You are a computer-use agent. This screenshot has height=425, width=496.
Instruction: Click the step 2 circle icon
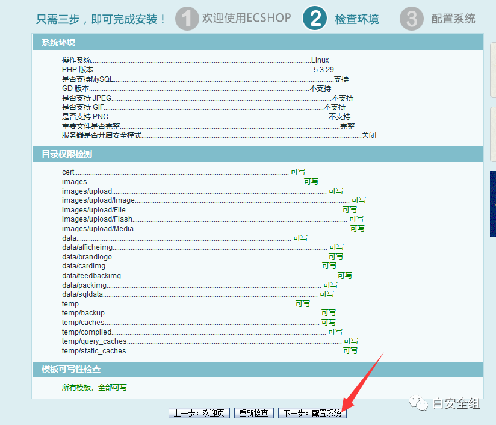pyautogui.click(x=315, y=18)
